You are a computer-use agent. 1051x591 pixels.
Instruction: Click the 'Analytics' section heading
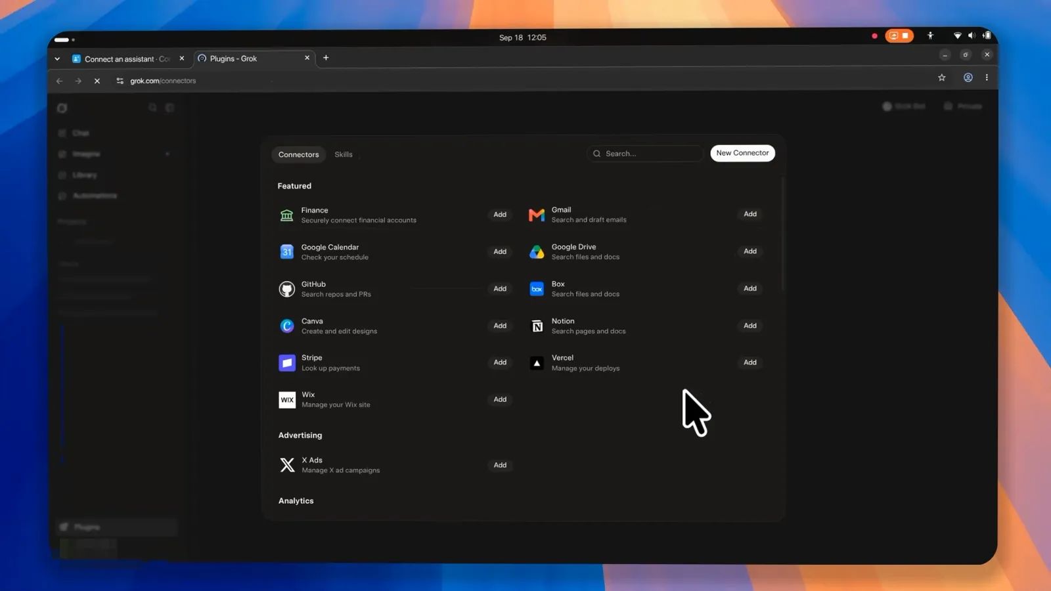coord(296,501)
